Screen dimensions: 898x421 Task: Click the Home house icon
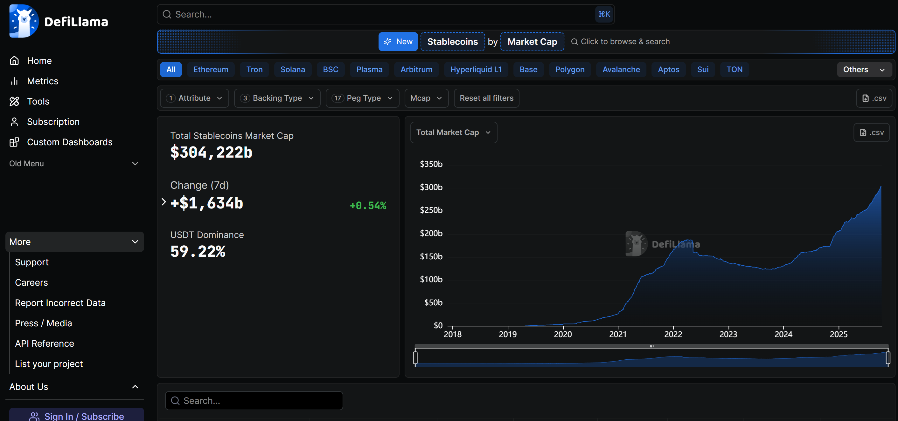(x=14, y=61)
